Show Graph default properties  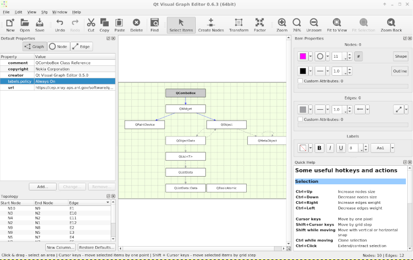pyautogui.click(x=35, y=47)
